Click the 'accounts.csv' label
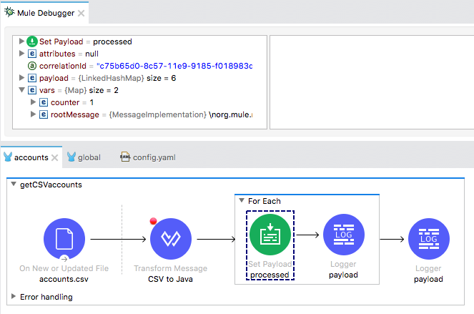474x314 pixels. click(x=64, y=279)
